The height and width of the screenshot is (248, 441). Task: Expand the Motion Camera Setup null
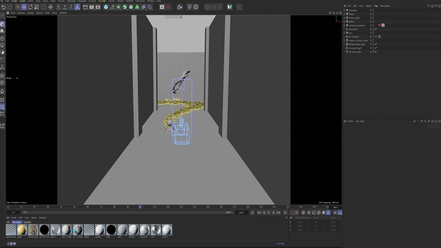coord(344,40)
